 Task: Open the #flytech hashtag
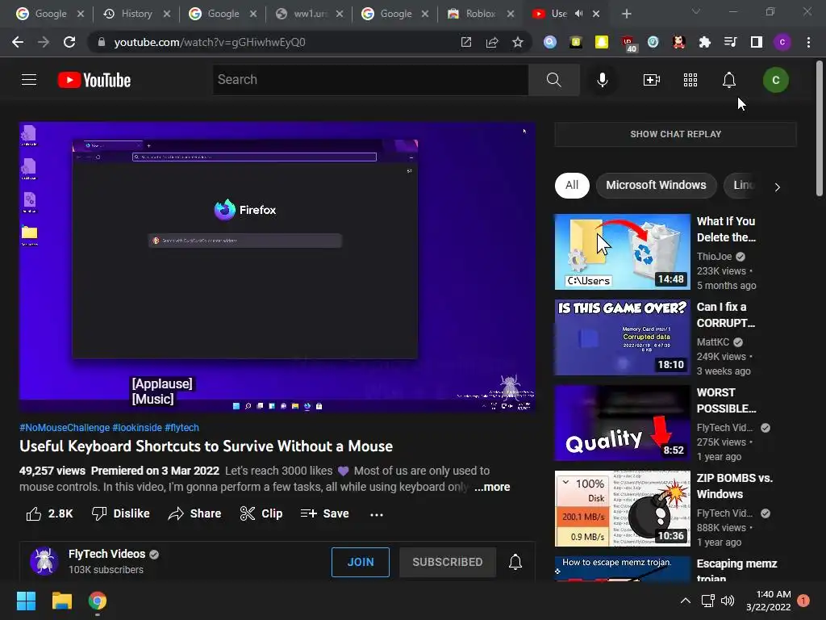coord(181,428)
